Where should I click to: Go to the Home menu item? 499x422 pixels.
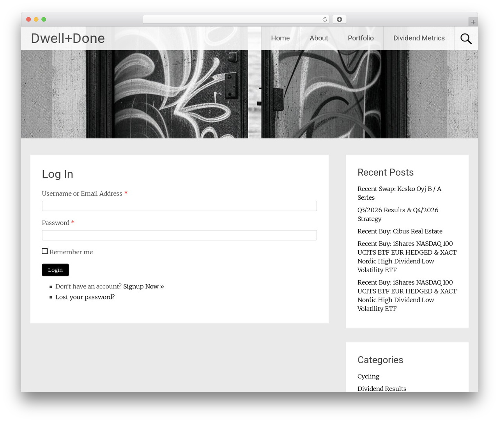(280, 38)
